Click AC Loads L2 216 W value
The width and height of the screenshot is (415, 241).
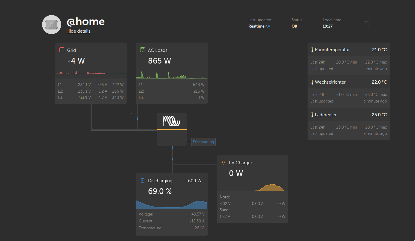click(199, 91)
